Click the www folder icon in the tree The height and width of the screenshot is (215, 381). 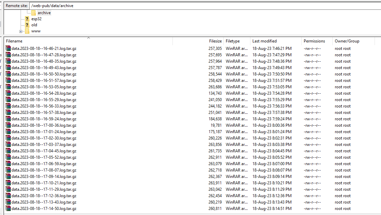27,31
